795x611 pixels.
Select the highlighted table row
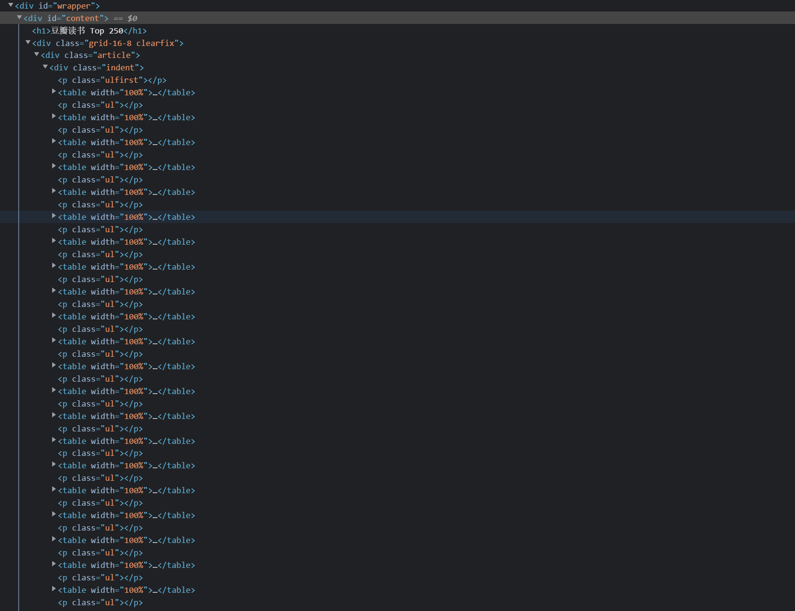126,216
